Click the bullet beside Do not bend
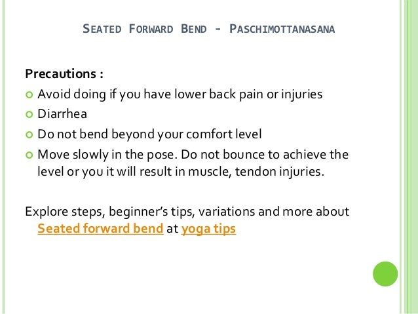418x314 pixels. pos(29,135)
